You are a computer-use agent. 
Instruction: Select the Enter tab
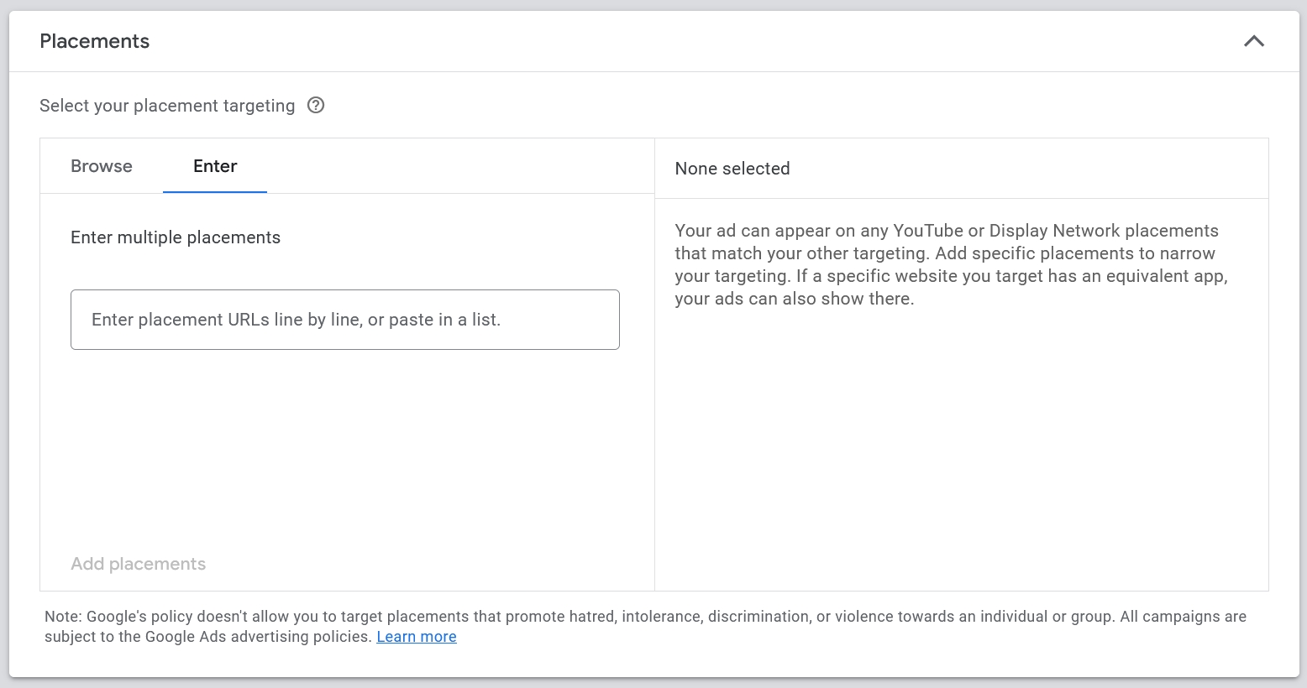coord(215,166)
